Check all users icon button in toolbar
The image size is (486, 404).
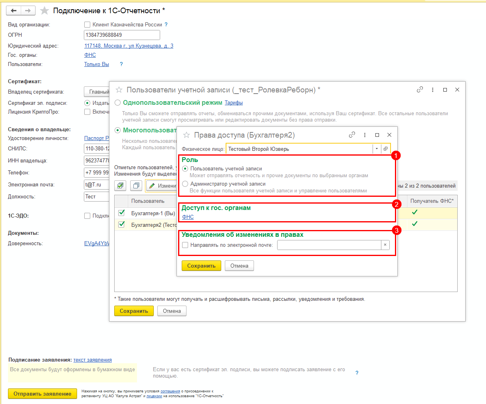121,186
